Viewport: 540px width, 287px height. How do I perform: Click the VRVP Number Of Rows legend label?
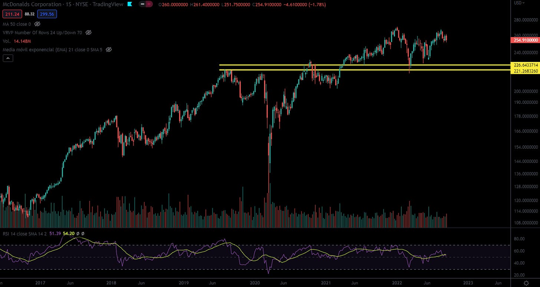click(43, 32)
